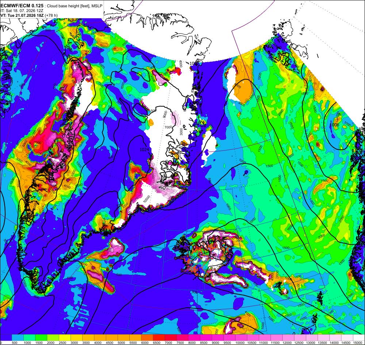365x345 pixels.
Task: Click the light blue 500–1000 ft legend swatch
Action: 18,338
